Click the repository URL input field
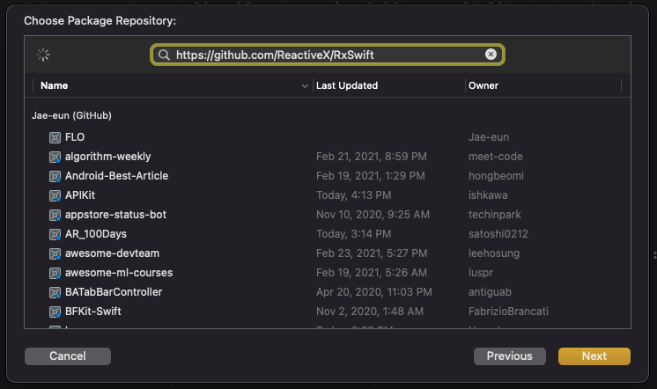657x389 pixels. pyautogui.click(x=328, y=55)
